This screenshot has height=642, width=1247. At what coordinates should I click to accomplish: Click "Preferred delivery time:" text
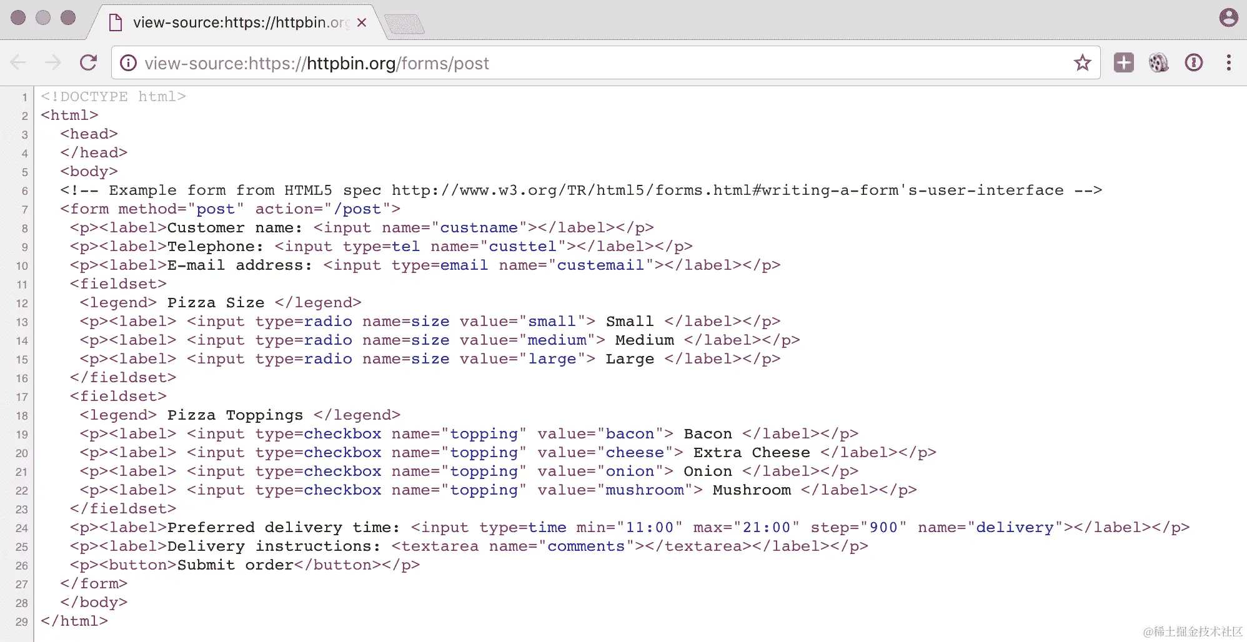coord(284,528)
